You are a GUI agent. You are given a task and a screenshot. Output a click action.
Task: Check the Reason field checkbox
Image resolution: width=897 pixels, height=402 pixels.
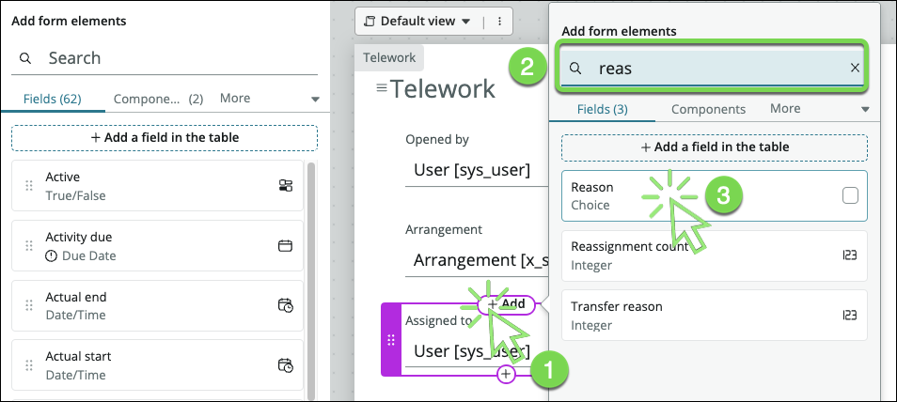click(850, 195)
